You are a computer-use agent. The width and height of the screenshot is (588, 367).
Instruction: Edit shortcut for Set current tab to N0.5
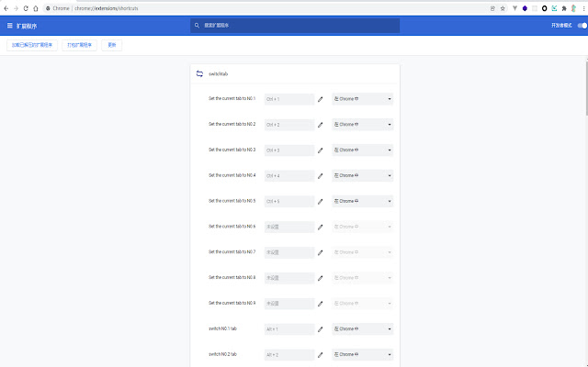320,202
